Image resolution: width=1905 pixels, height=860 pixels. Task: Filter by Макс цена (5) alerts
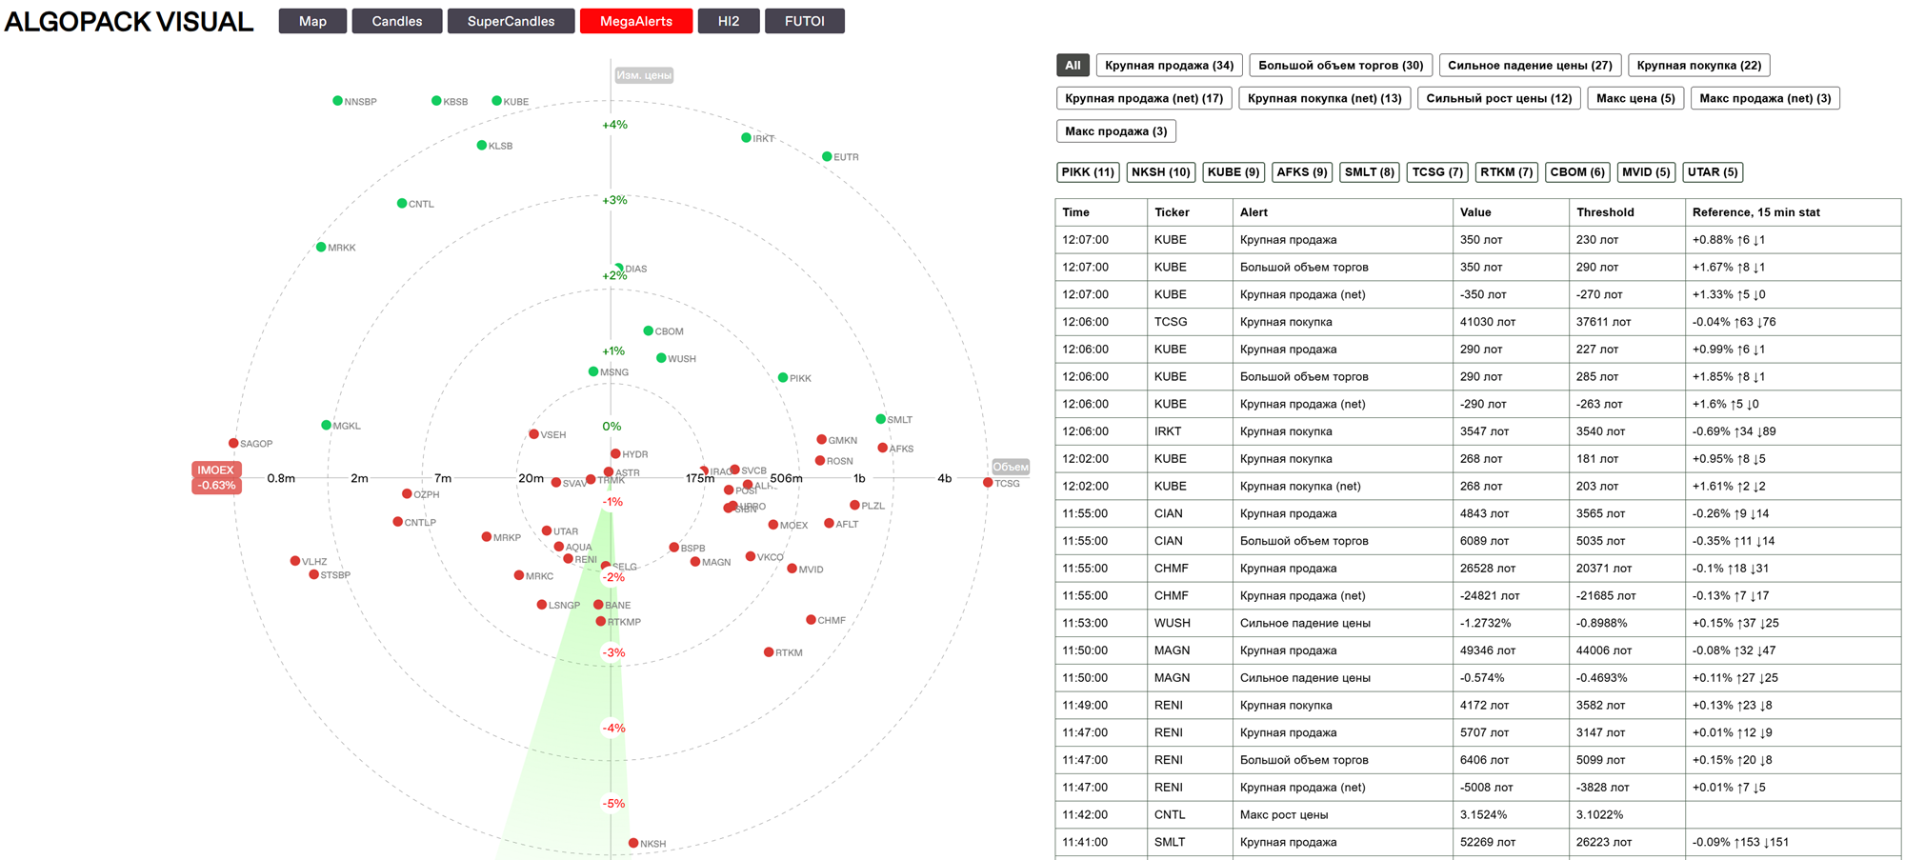(1634, 98)
